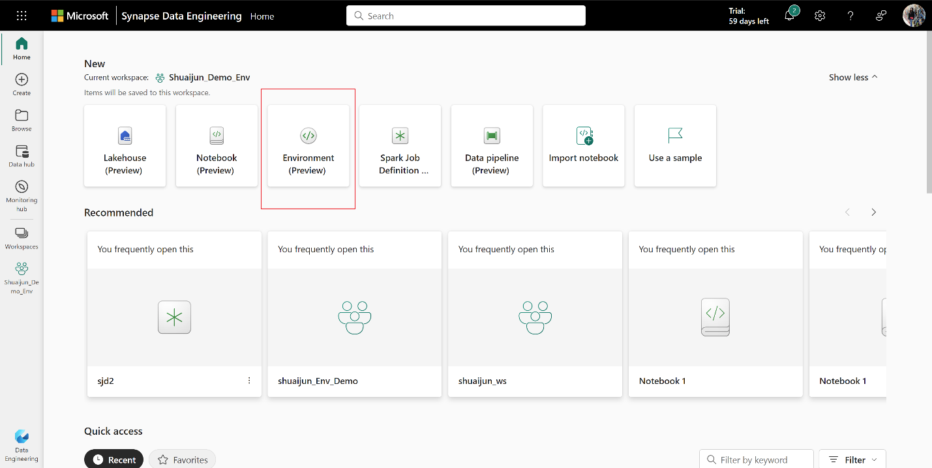Create a new Lakehouse (Preview)
The height and width of the screenshot is (468, 932).
[125, 146]
